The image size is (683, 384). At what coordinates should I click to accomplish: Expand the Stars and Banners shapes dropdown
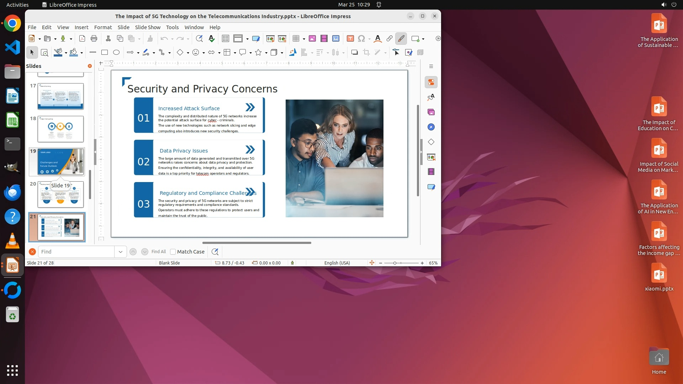[266, 53]
